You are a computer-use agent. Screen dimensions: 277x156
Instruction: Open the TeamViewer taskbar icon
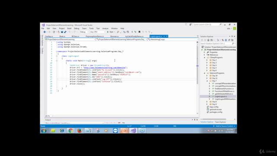point(116,130)
